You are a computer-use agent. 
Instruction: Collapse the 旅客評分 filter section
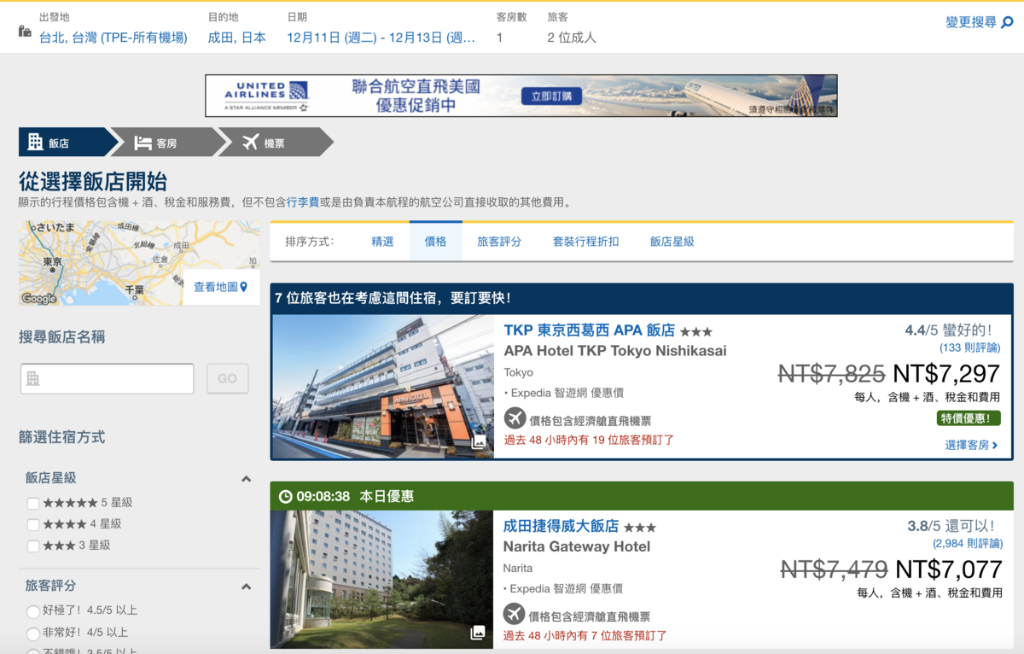tap(246, 587)
